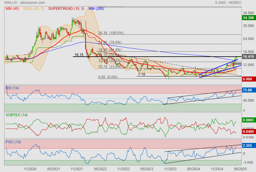Viewport: 256px width, 172px height.
Task: Click the 11/2021 date axis label
Action: tap(77, 169)
